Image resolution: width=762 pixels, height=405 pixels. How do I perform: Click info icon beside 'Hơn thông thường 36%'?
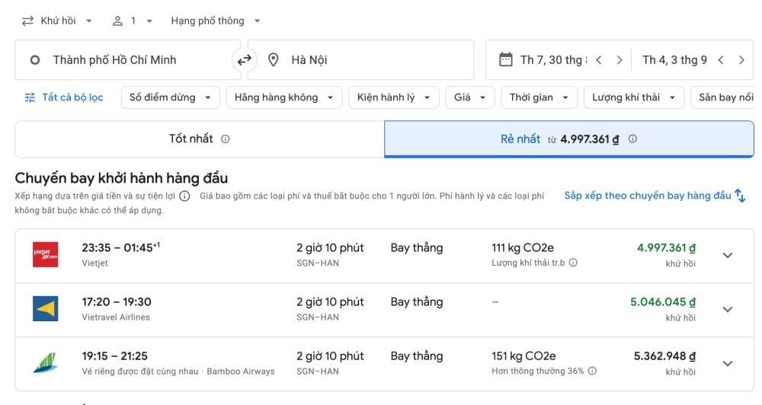[592, 371]
